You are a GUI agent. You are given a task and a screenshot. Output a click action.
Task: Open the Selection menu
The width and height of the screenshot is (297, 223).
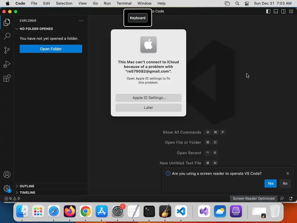(x=64, y=3)
